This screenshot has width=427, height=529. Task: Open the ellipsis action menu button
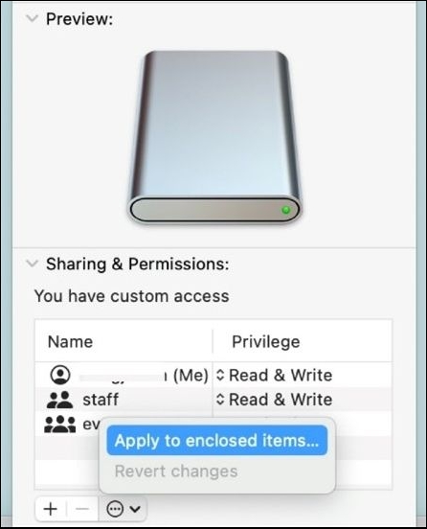click(123, 509)
